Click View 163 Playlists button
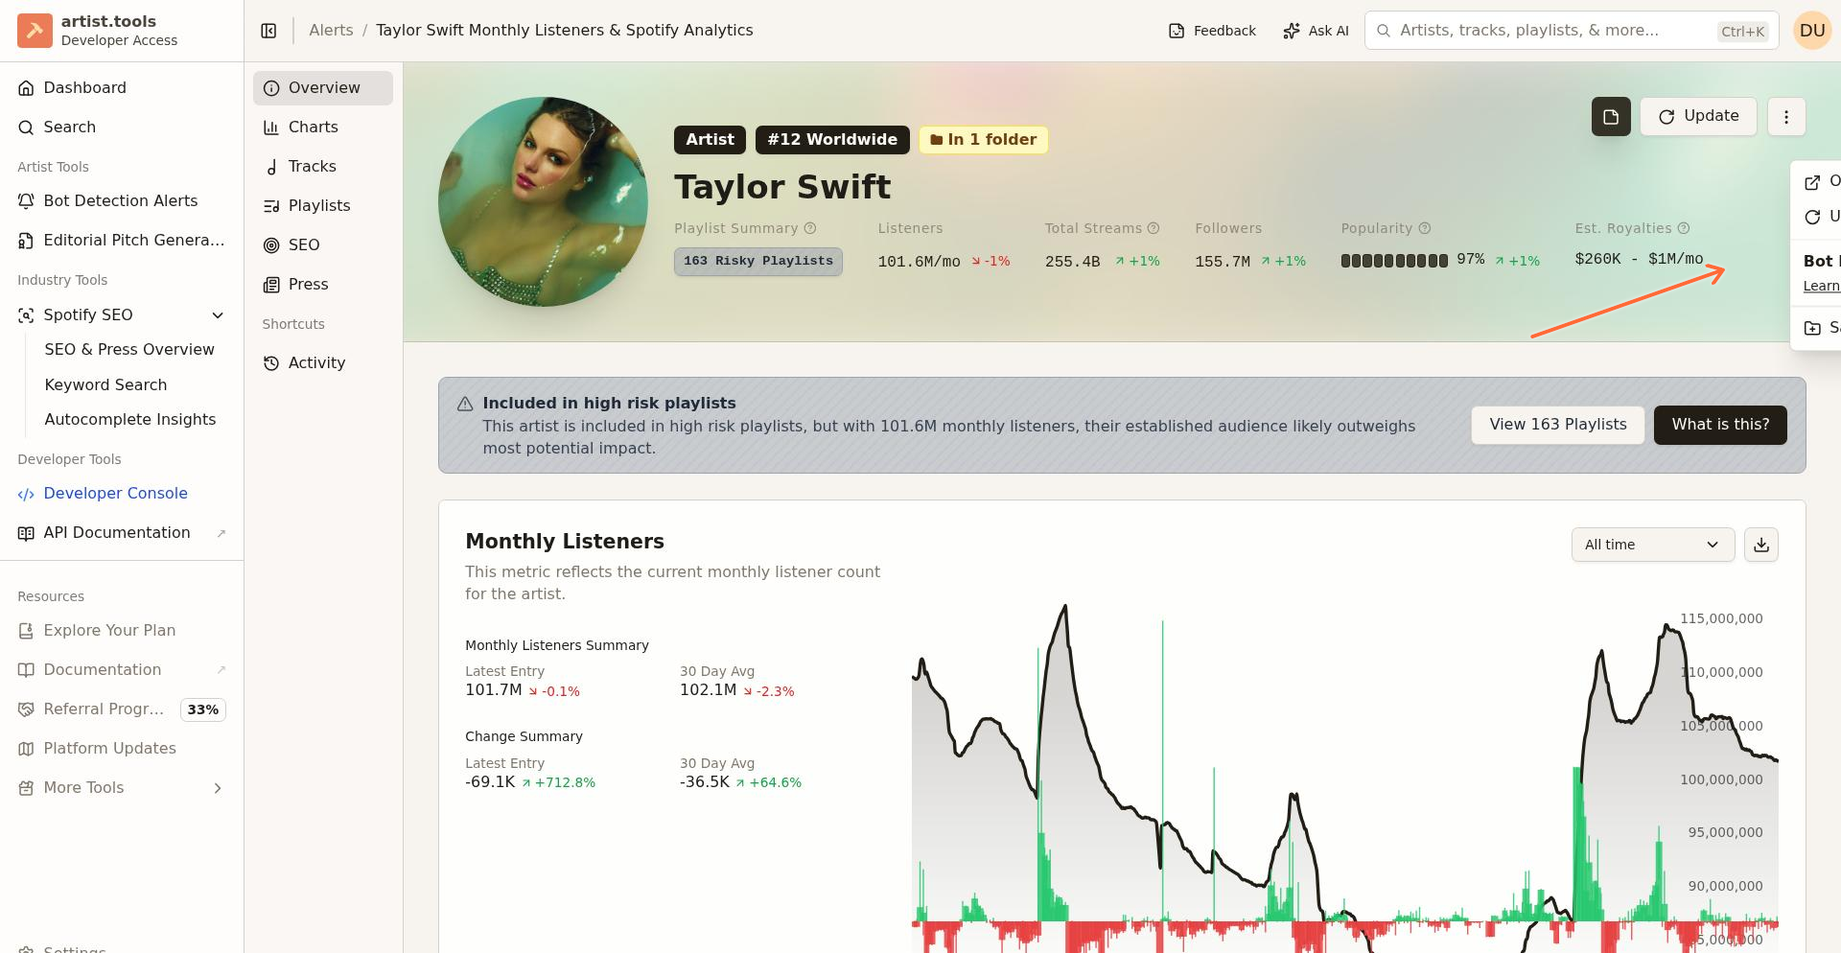Screen dimensions: 1841x953 pyautogui.click(x=1558, y=425)
